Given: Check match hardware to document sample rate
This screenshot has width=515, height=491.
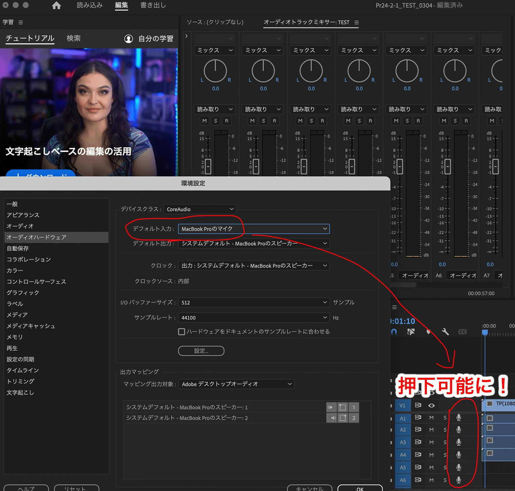Looking at the screenshot, I should click(182, 332).
